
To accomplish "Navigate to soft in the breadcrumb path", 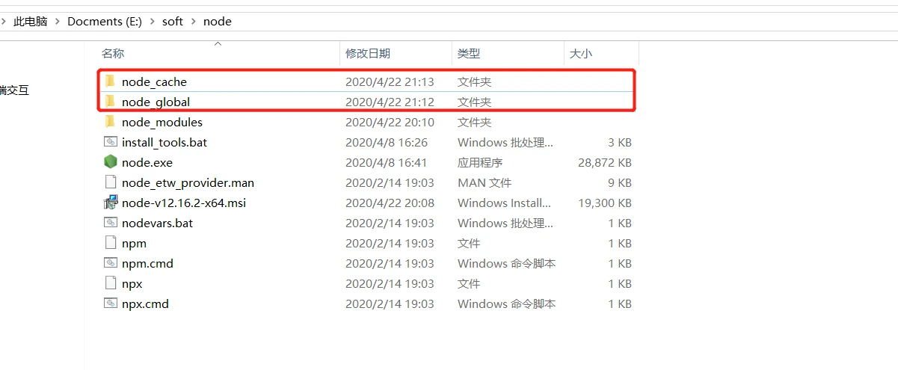I will (x=173, y=22).
